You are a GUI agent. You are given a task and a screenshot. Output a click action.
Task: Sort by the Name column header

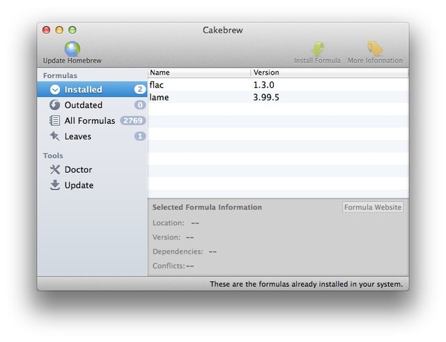[x=199, y=72]
